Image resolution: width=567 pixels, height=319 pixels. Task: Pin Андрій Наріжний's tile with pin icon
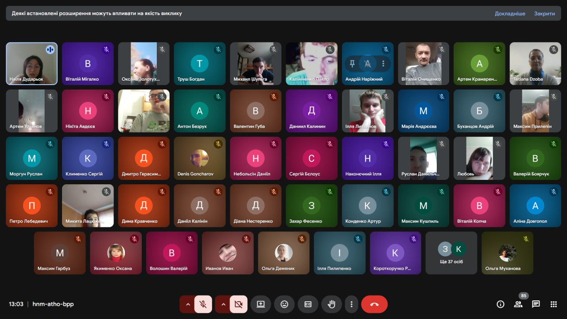352,64
